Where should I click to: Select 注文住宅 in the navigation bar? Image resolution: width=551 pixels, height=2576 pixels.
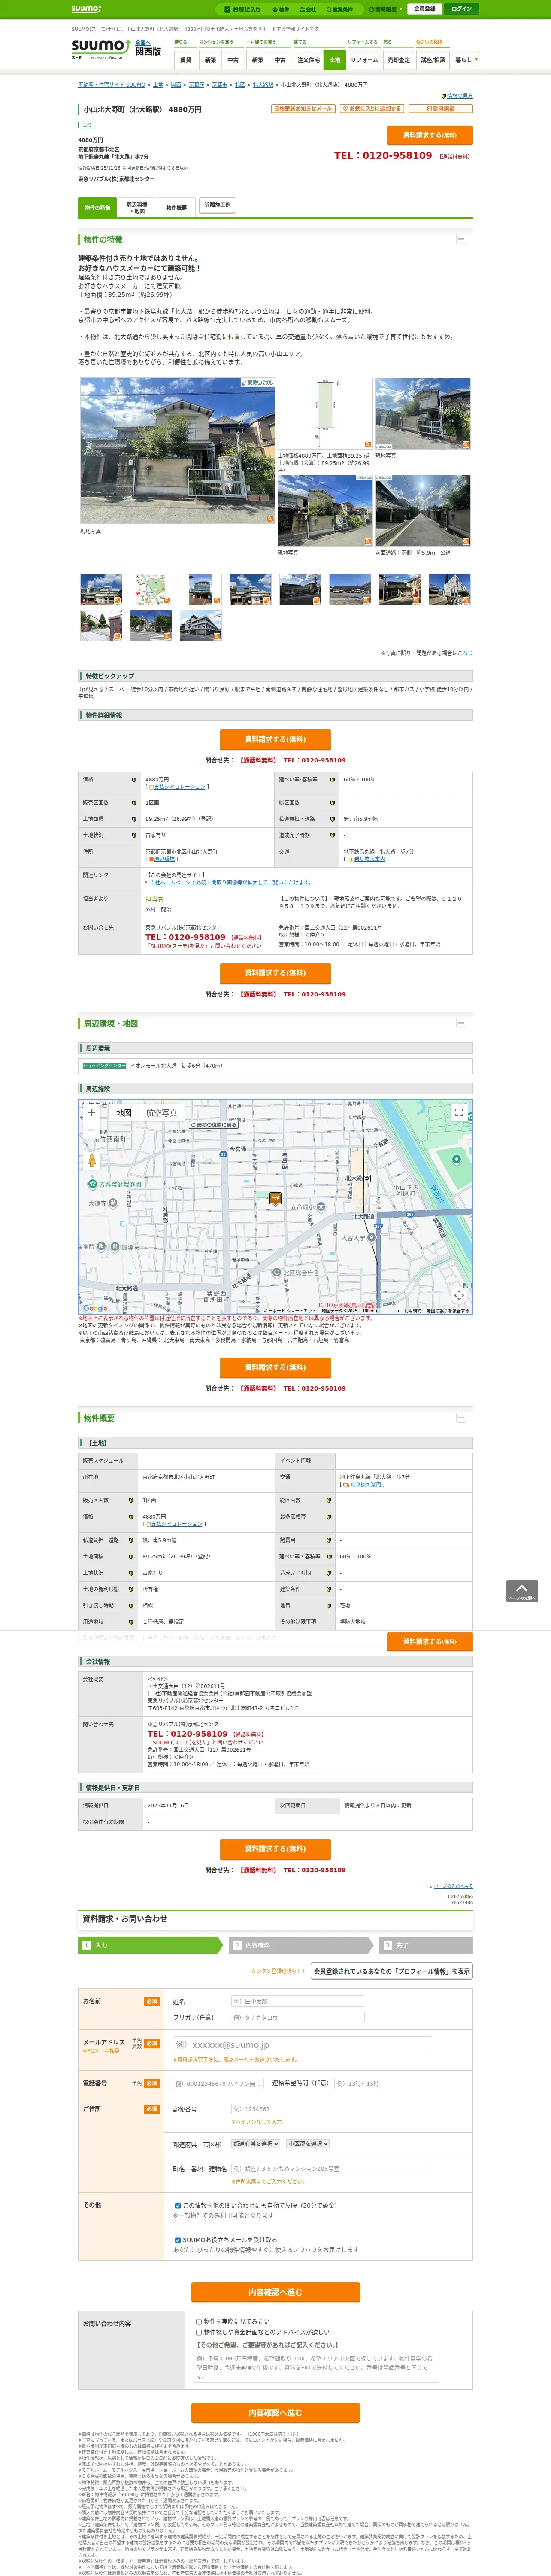tap(308, 60)
